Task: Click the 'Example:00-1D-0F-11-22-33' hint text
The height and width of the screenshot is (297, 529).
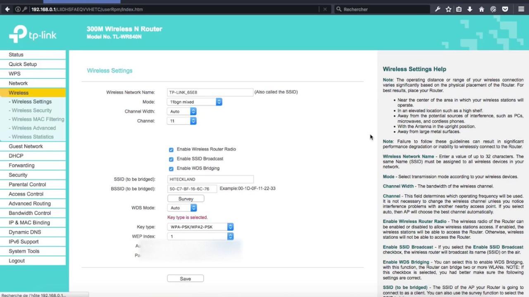Action: coord(248,189)
